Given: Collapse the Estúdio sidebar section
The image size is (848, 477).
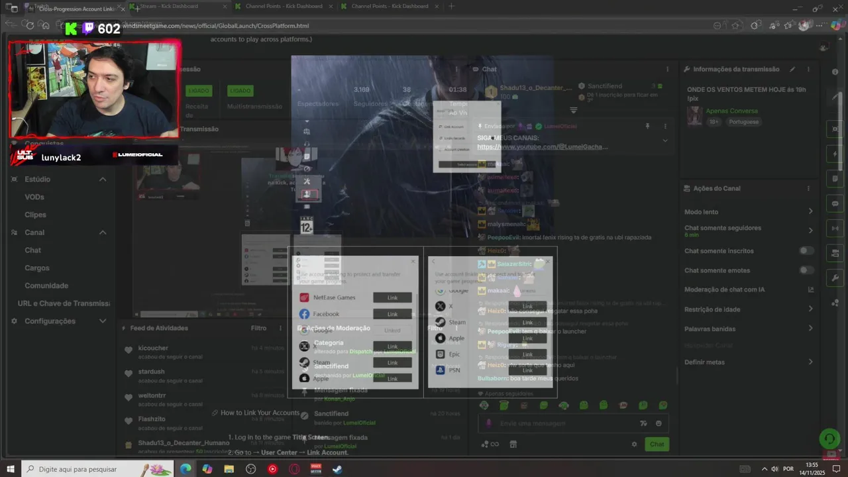Looking at the screenshot, I should coord(103,179).
